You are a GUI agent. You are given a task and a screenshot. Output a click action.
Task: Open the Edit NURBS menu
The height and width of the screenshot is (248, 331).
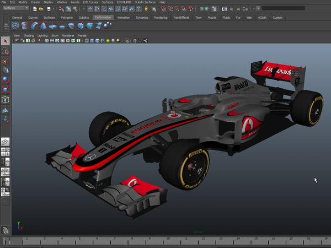click(x=124, y=2)
